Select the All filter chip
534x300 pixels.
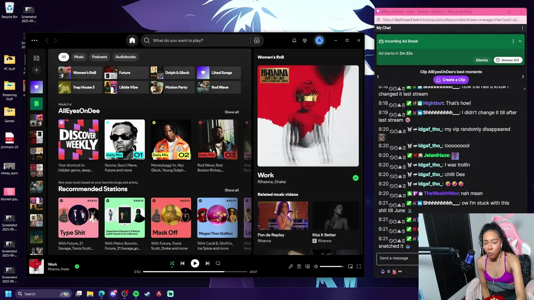coord(63,57)
